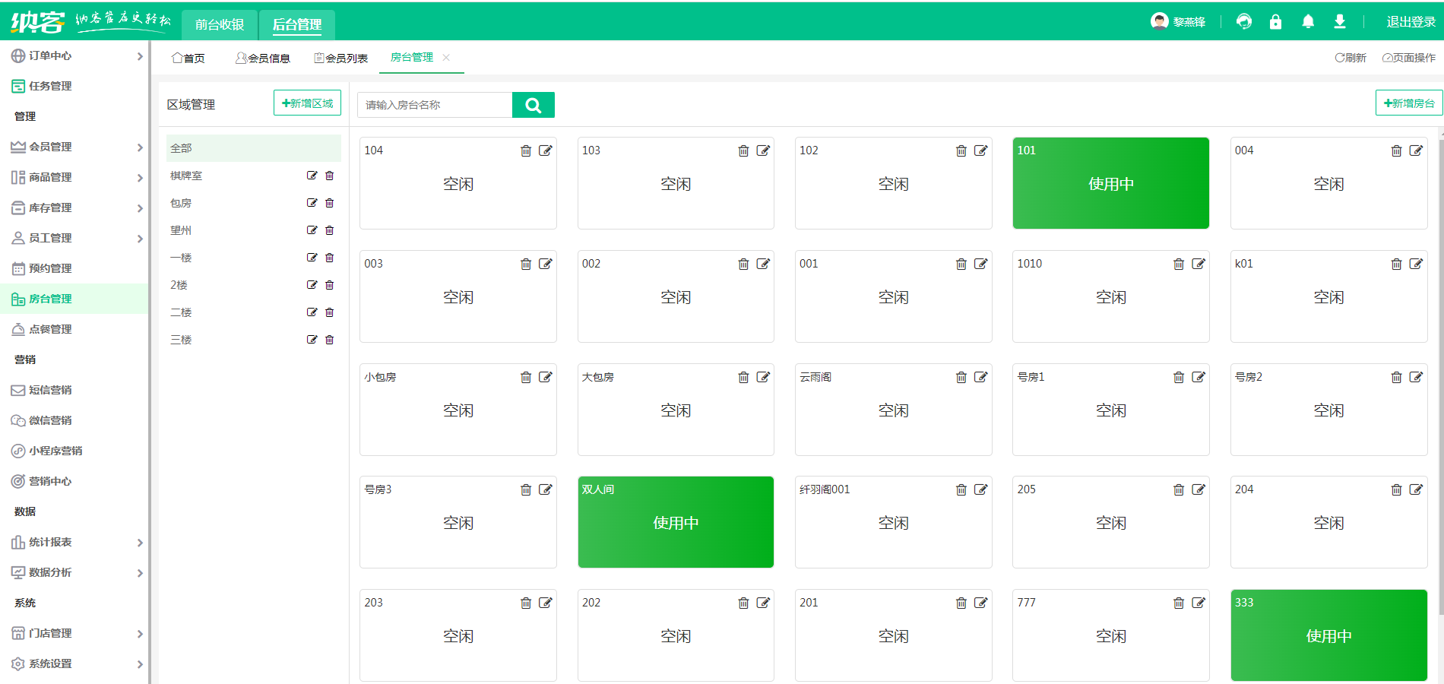The height and width of the screenshot is (684, 1444).
Task: Open customer service headset icon
Action: click(x=1244, y=22)
